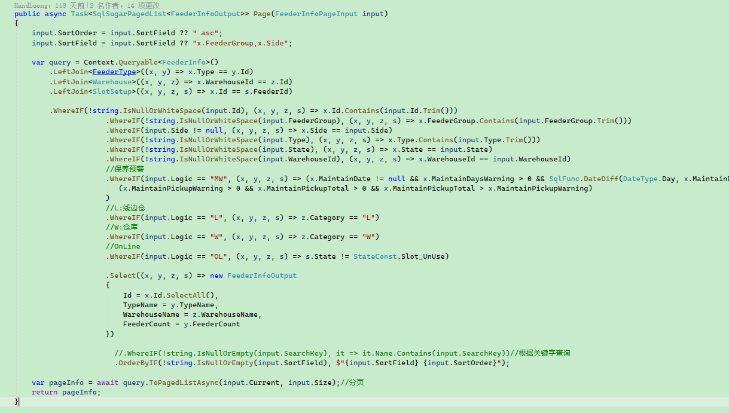Click the OrderByIF method call

click(x=139, y=363)
